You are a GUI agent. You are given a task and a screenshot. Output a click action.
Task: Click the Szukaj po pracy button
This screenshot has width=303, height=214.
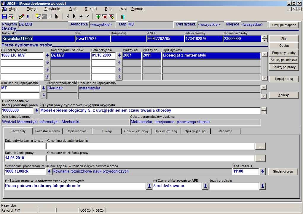pos(284,67)
